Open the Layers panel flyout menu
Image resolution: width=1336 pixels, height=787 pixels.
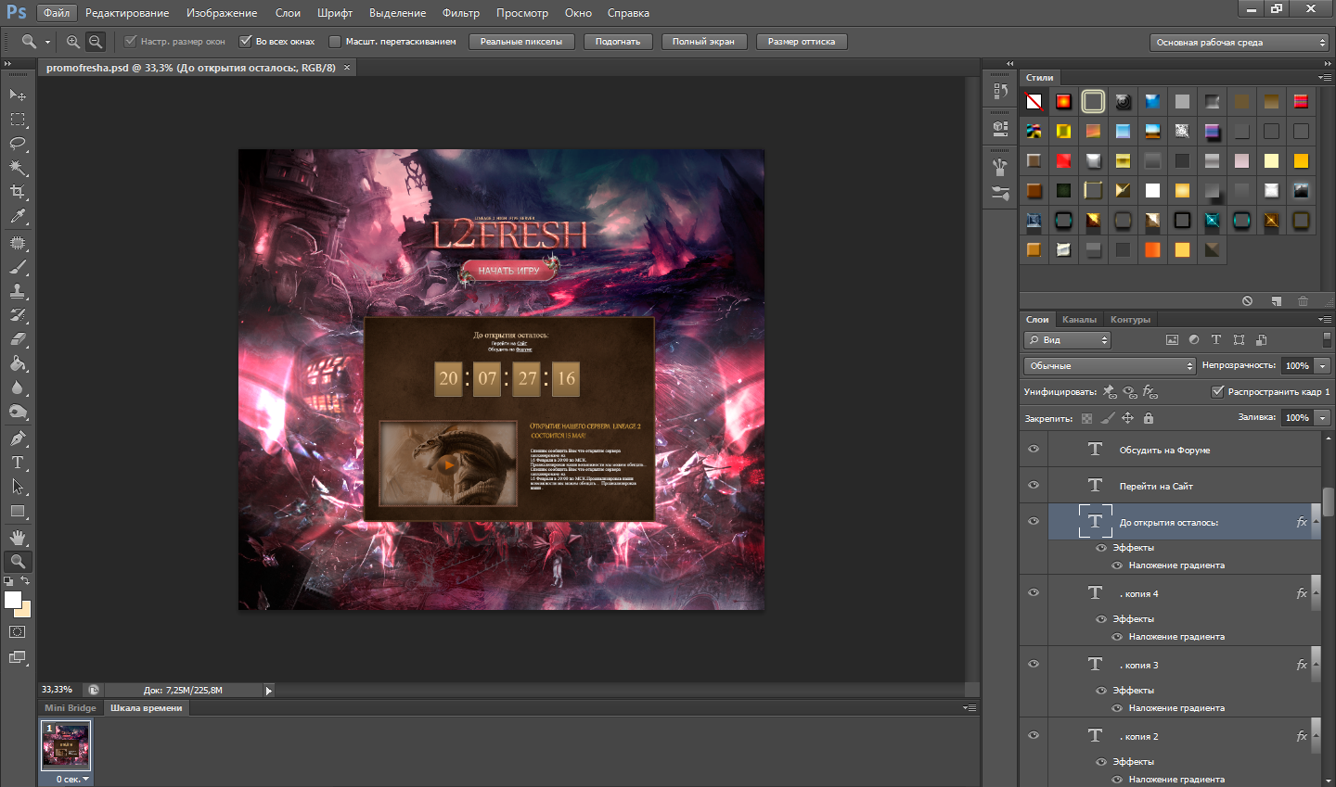(x=1325, y=320)
